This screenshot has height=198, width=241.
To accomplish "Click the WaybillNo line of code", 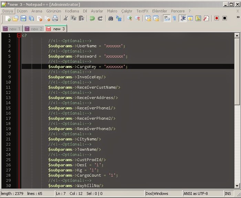I will pyautogui.click(x=76, y=186).
